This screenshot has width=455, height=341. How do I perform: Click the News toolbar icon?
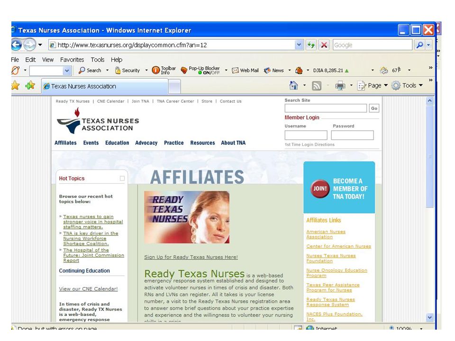273,70
